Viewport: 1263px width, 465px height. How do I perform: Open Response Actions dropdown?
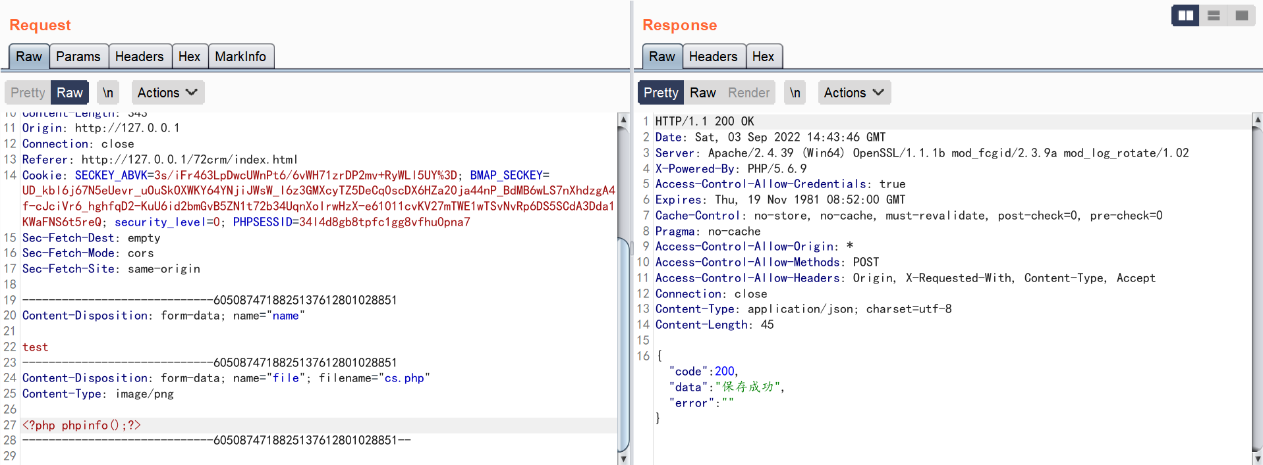(x=855, y=93)
